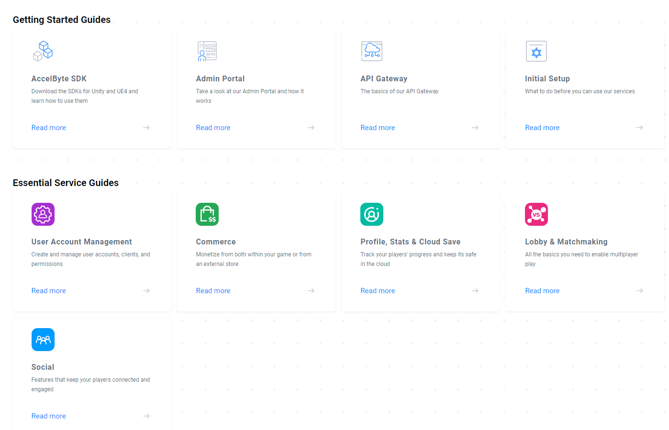
Task: Click the arrow in the AccelByte SDK card
Action: [x=146, y=128]
